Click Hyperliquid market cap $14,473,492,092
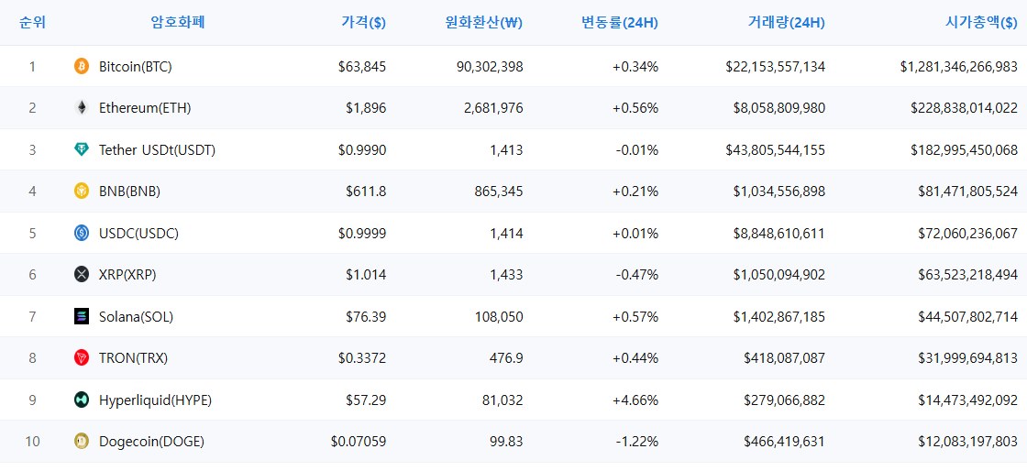 (968, 400)
